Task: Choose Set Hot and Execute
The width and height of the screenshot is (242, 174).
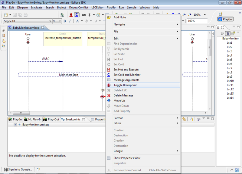Action: (x=143, y=70)
